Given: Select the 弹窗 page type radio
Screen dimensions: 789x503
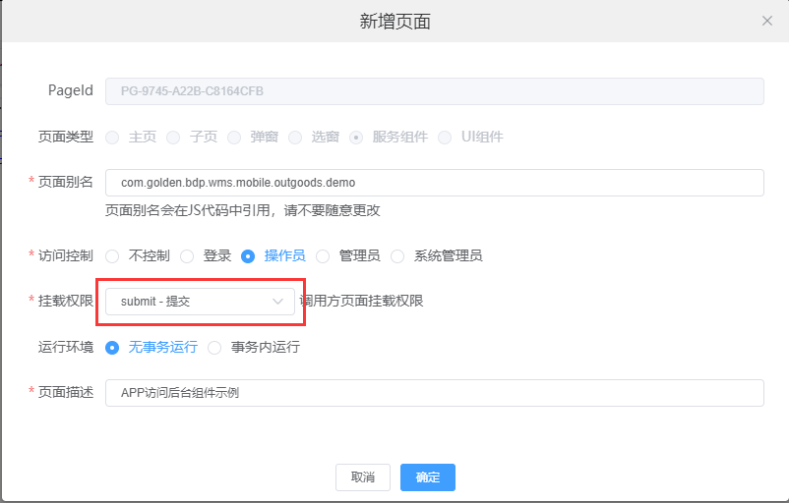Looking at the screenshot, I should 234,138.
